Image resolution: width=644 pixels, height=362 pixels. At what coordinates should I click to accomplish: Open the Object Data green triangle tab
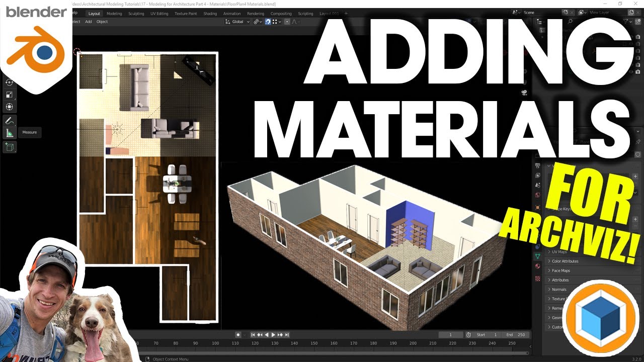point(538,256)
